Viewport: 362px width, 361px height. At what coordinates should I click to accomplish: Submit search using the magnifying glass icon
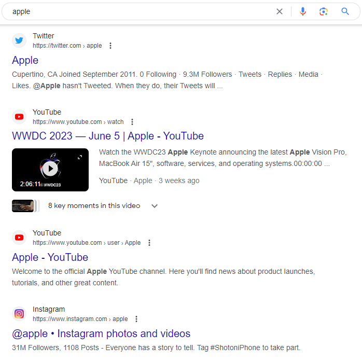345,11
